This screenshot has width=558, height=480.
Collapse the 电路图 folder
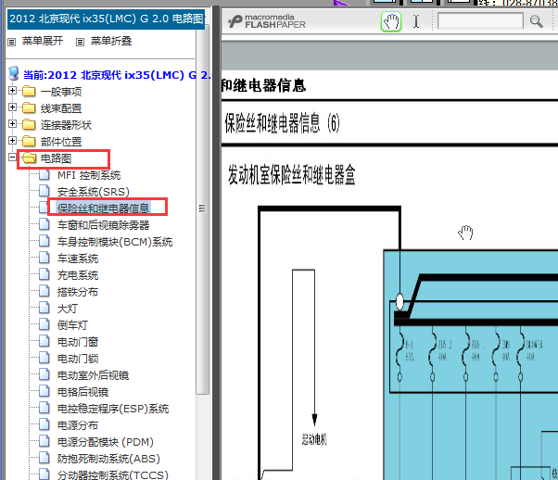(x=12, y=157)
